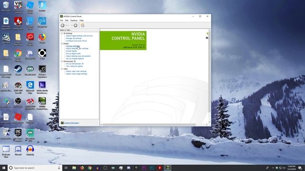This screenshot has height=171, width=305.
Task: Select Rotate display
Action: click(x=71, y=51)
